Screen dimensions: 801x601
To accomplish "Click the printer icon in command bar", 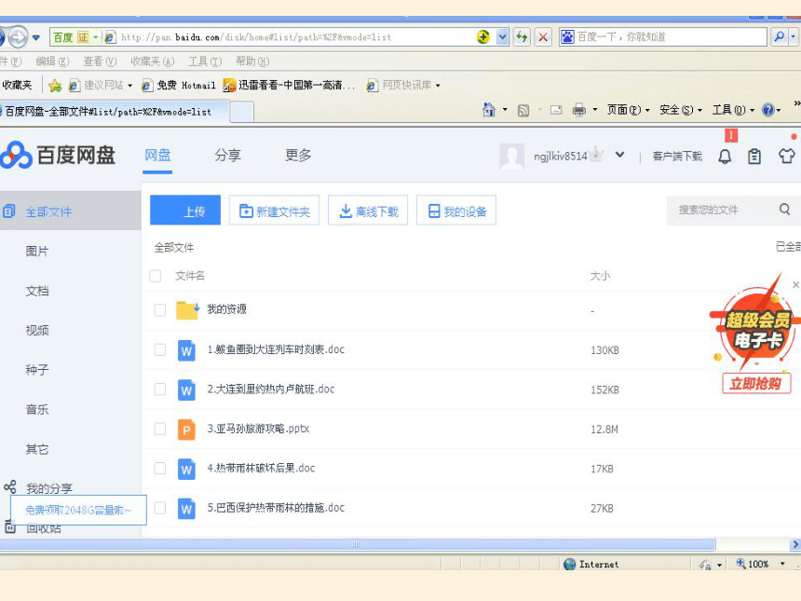I will (x=578, y=110).
